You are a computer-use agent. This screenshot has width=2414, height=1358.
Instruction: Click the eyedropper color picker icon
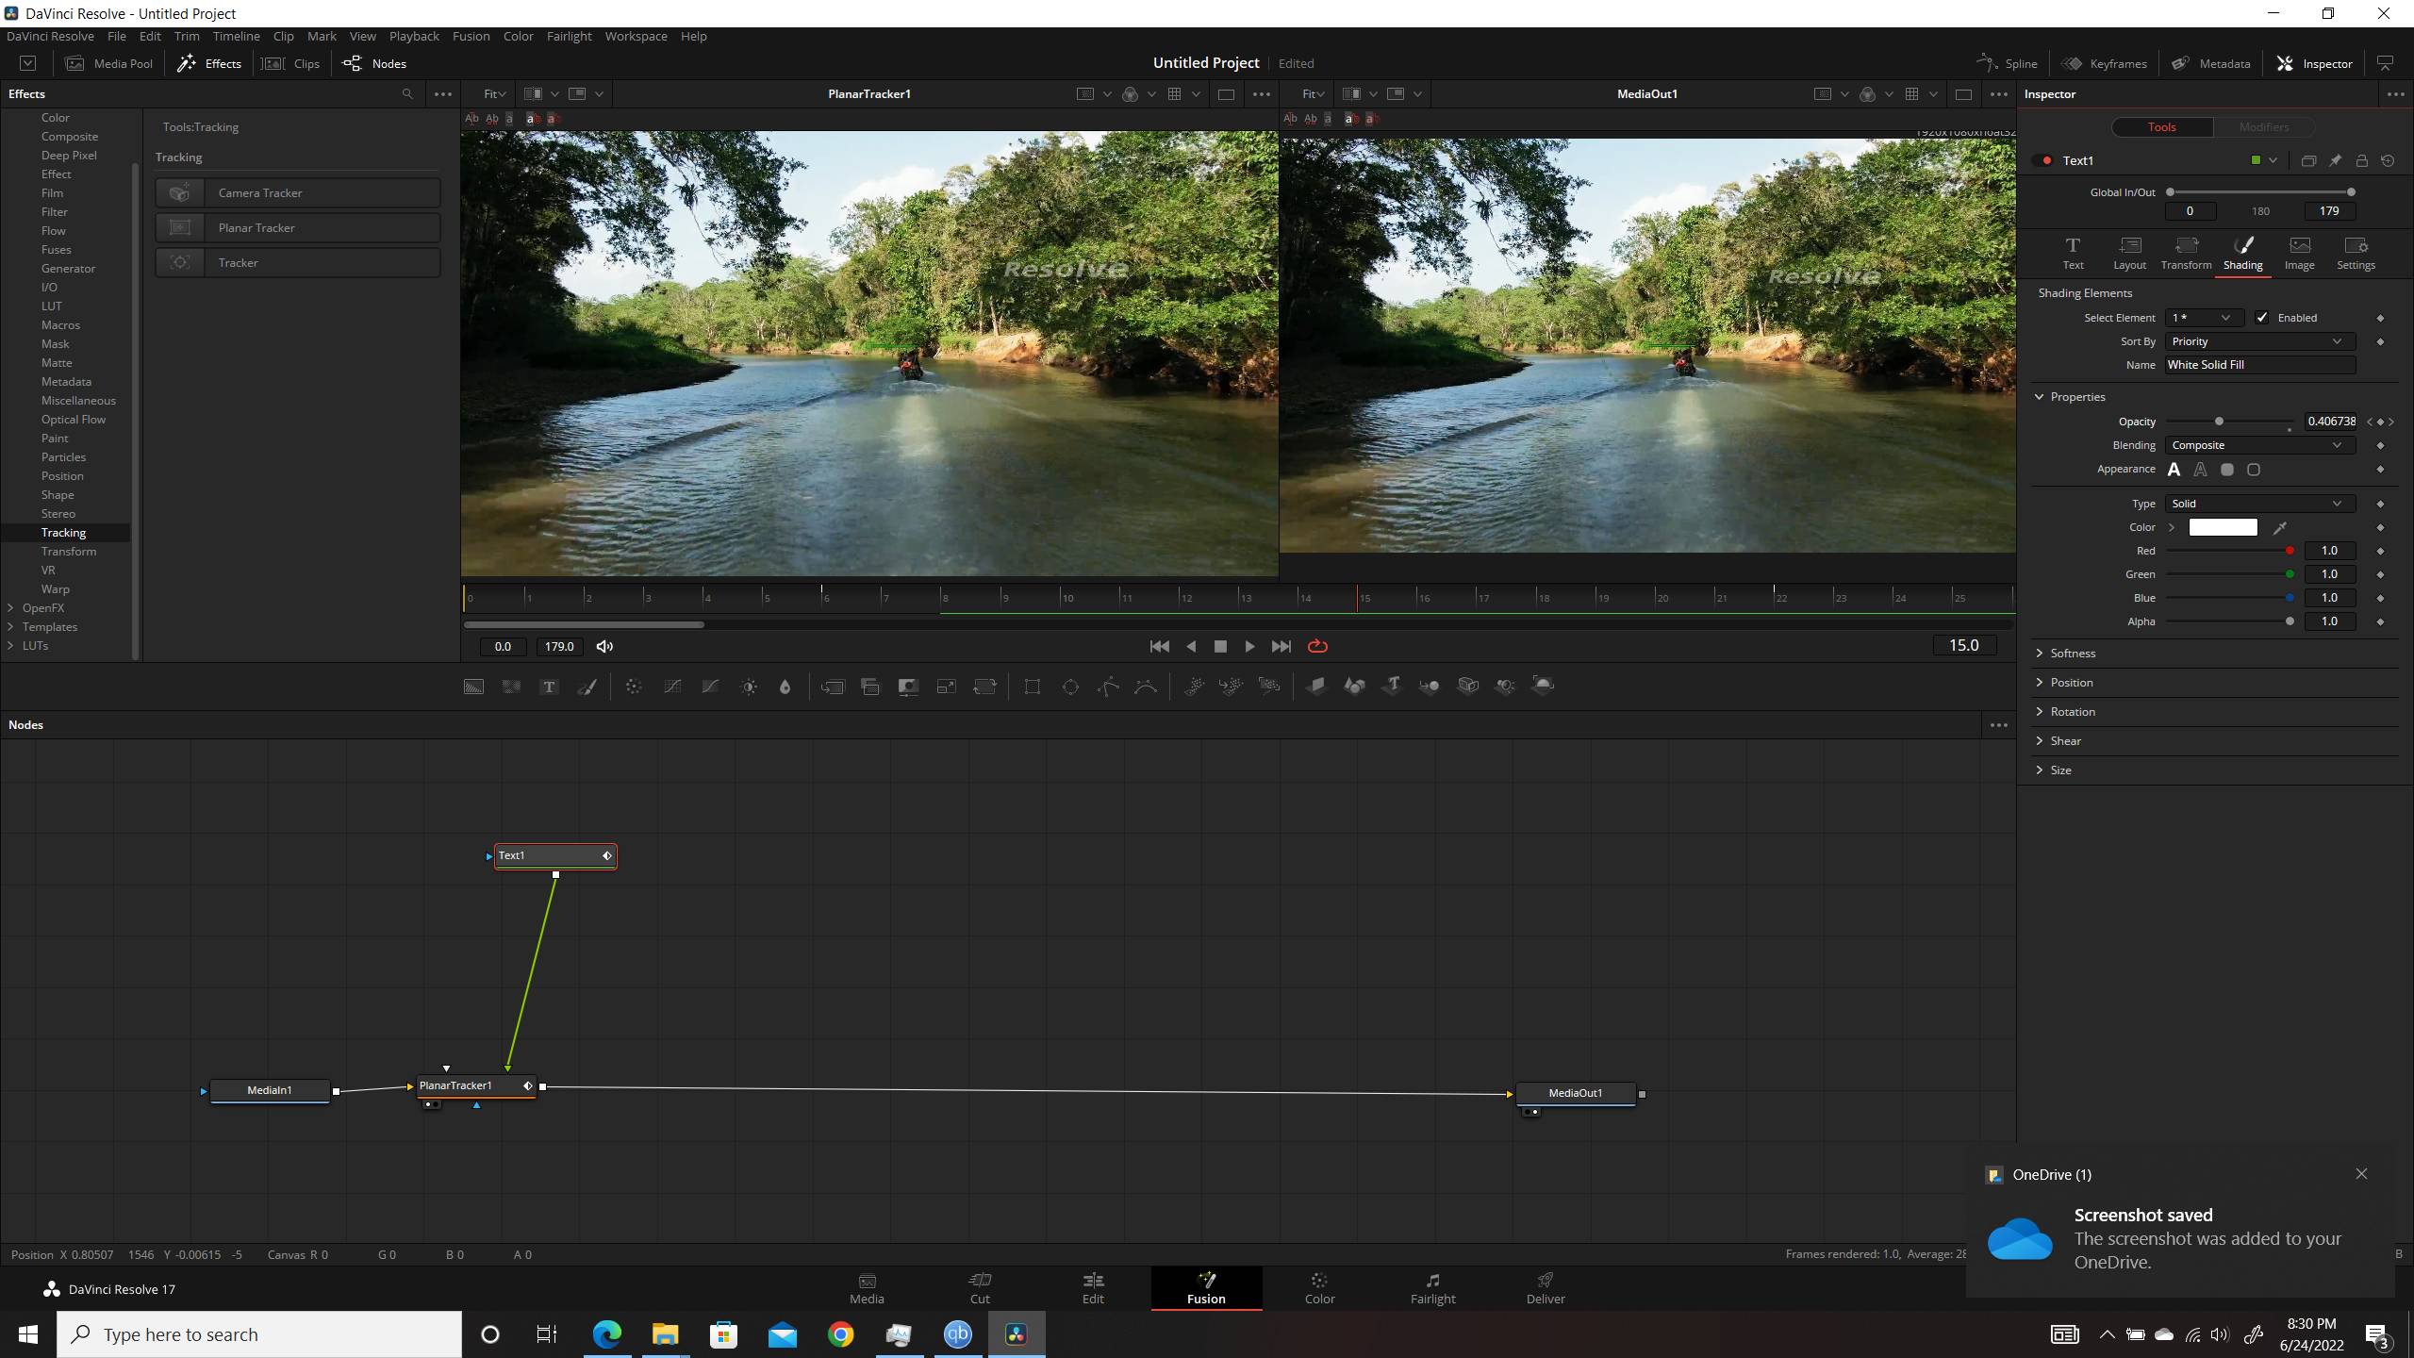pyautogui.click(x=2280, y=527)
